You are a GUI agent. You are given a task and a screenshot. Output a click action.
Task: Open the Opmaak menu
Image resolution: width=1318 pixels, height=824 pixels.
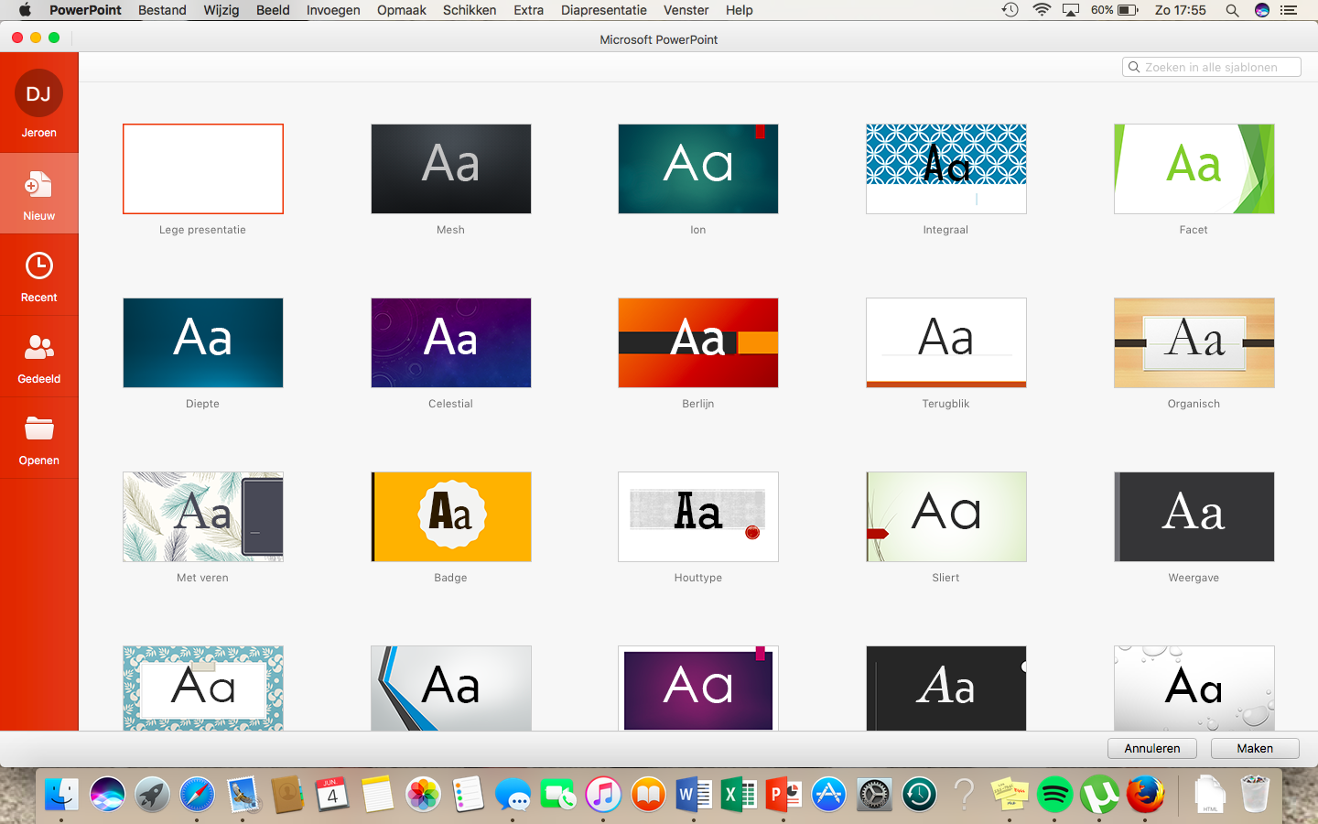[402, 10]
